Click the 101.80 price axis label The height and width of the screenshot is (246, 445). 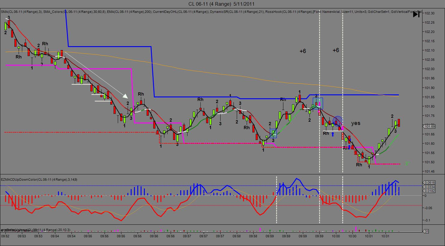click(430, 106)
